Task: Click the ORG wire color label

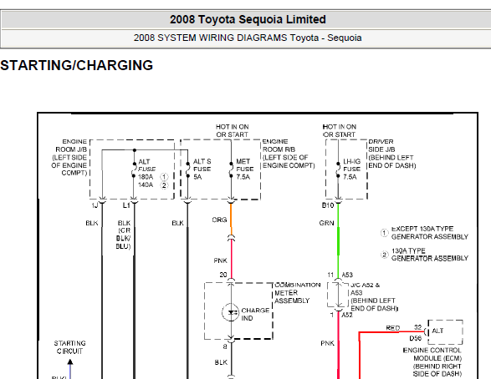Action: point(219,220)
